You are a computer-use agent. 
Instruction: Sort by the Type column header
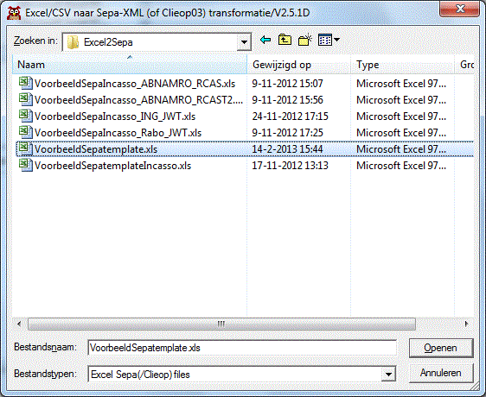tap(402, 65)
